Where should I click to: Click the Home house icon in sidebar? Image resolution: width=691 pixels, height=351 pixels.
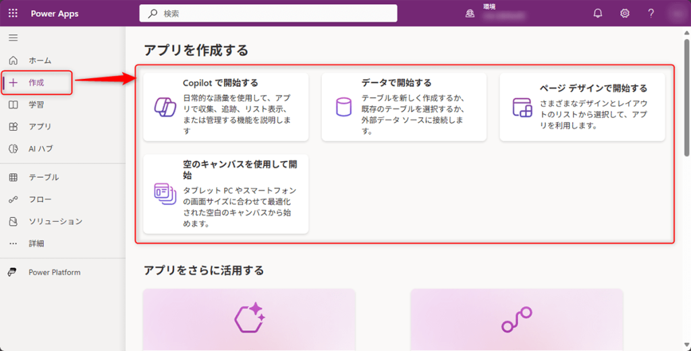[x=13, y=60]
